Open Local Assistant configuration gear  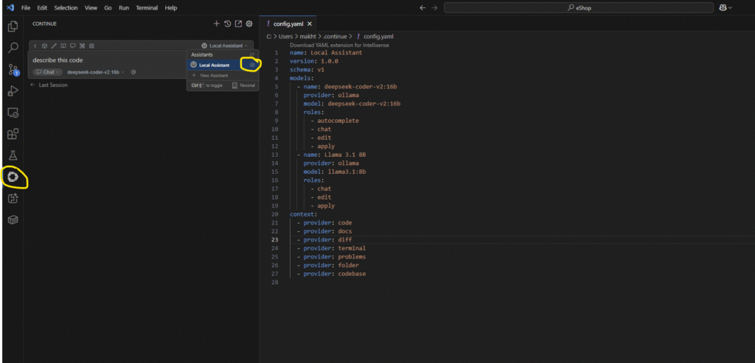pos(252,64)
